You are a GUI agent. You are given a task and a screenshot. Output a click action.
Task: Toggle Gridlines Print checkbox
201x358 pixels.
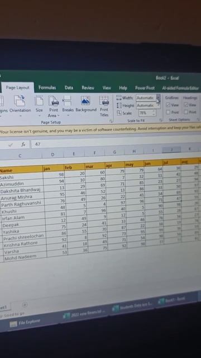coord(168,112)
